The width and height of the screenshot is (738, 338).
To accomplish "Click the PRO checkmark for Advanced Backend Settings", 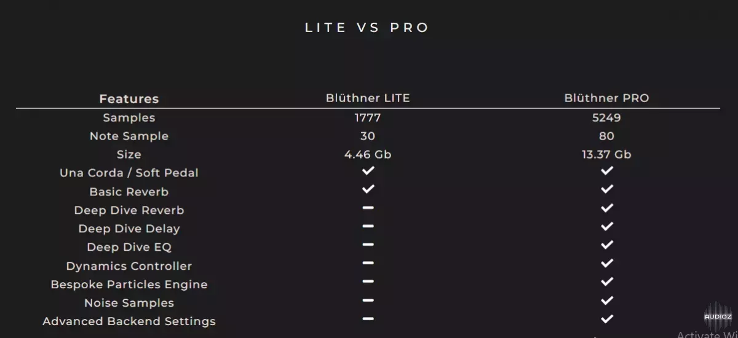I will 606,319.
